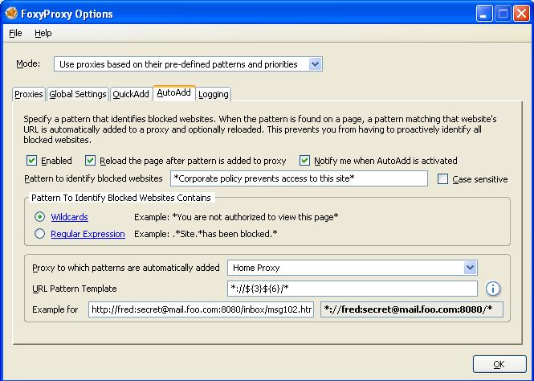Select the AutoAdd tab
The height and width of the screenshot is (381, 534).
pyautogui.click(x=173, y=93)
